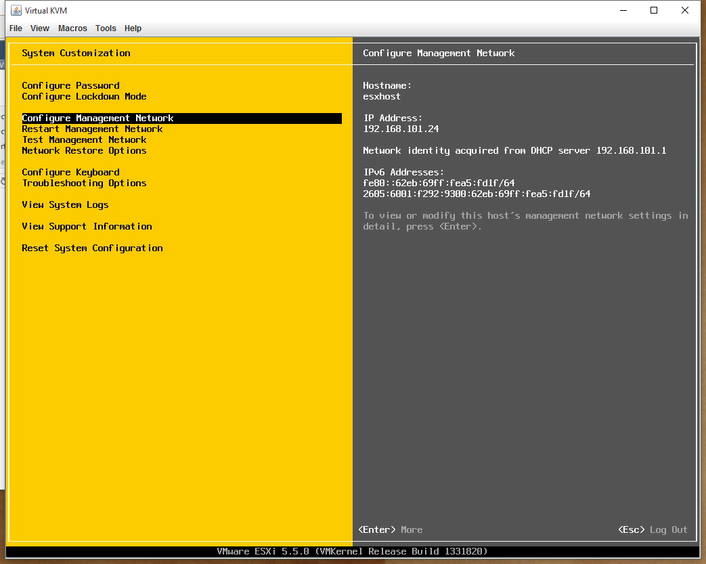Screen dimensions: 706x564
Task: Select View System Logs
Action: (x=65, y=205)
